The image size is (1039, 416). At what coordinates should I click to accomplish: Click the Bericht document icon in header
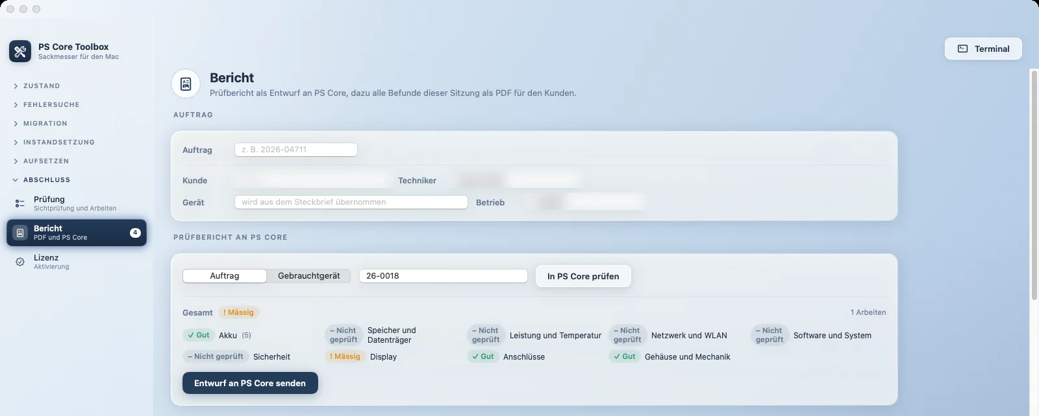coord(186,84)
